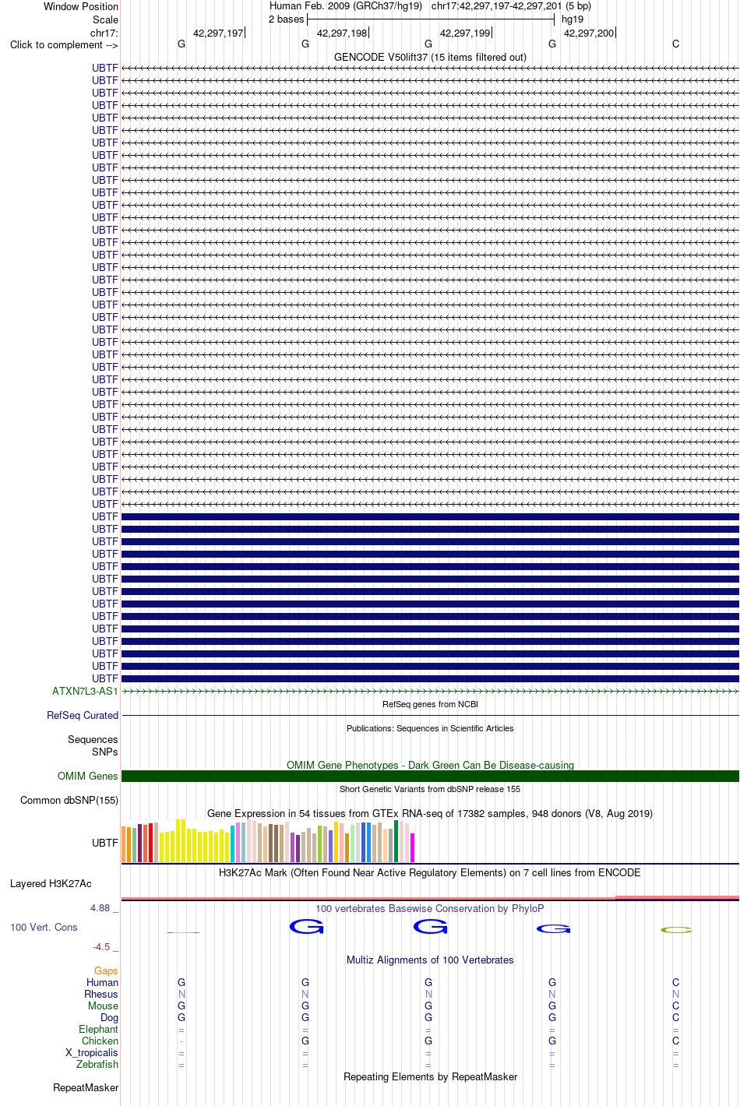Click the Layered H3K27Ac track label
This screenshot has width=740, height=1106.
click(x=51, y=883)
